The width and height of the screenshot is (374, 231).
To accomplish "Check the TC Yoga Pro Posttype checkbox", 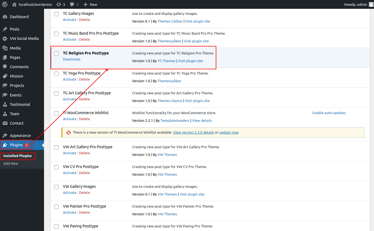I will click(x=56, y=74).
